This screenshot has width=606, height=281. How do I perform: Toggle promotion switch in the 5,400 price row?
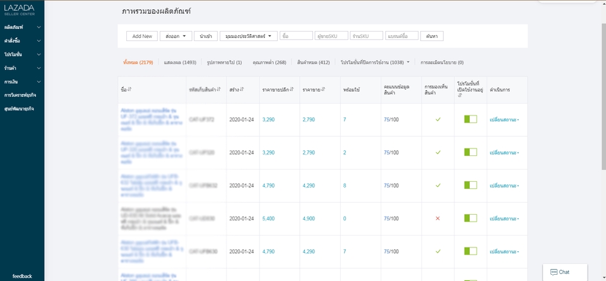tap(470, 218)
